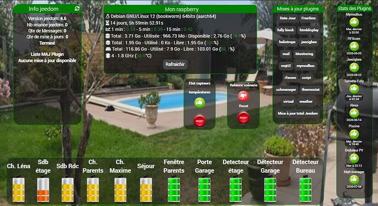Viewport: 378px width, 206px height.
Task: Click the Detecteur étage green battery icon
Action: (x=236, y=190)
